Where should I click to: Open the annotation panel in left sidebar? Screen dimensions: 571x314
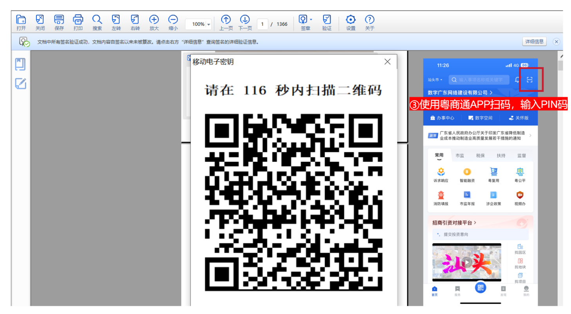[20, 83]
